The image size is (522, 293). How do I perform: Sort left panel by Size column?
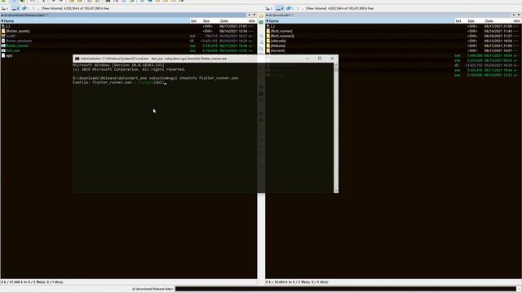(x=206, y=21)
